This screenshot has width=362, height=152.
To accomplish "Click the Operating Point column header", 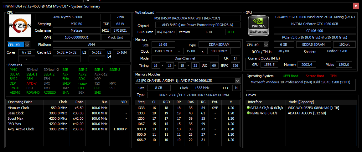I will pyautogui.click(x=24, y=102).
